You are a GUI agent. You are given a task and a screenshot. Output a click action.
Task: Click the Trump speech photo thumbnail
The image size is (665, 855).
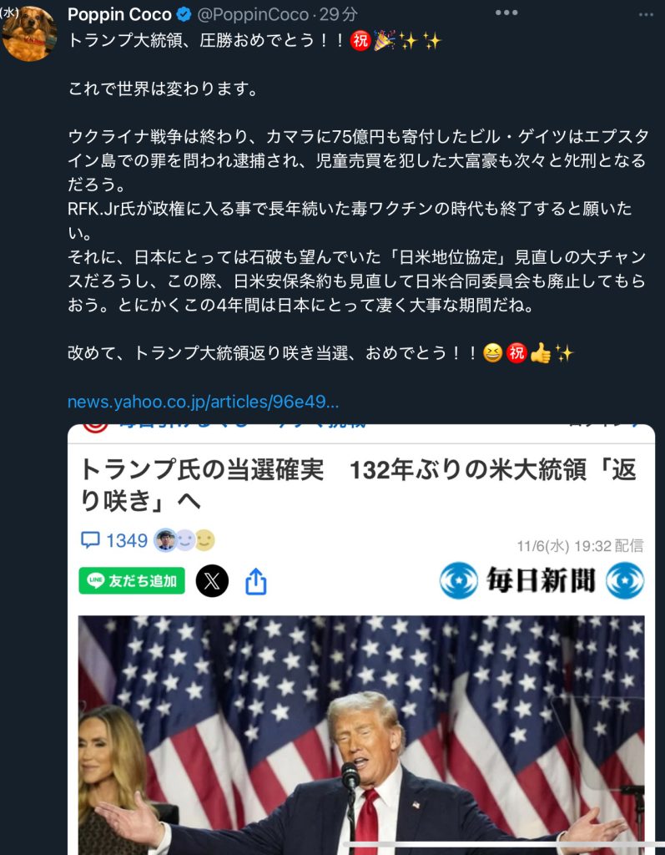361,735
